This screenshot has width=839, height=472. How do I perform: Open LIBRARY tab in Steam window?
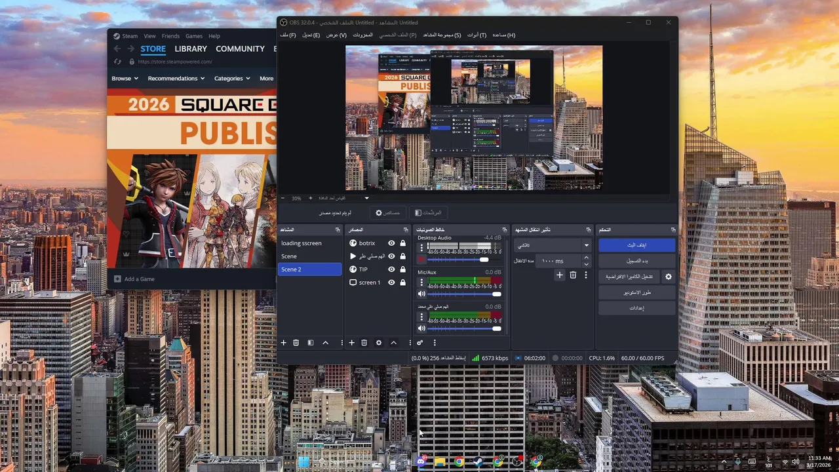point(191,49)
